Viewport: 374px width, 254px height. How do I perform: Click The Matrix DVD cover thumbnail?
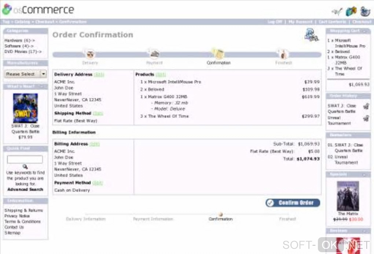(x=348, y=196)
